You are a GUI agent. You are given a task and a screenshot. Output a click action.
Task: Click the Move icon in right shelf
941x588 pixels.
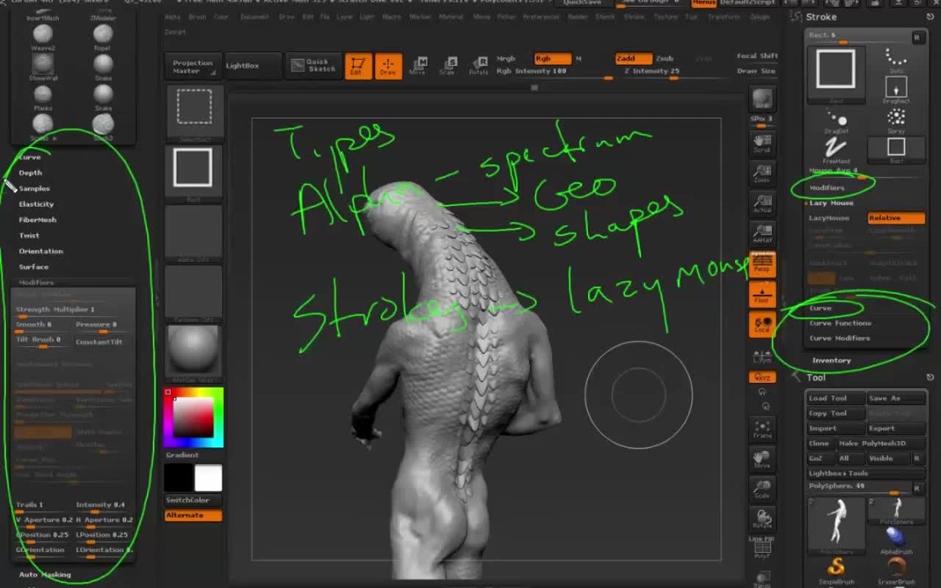point(762,459)
